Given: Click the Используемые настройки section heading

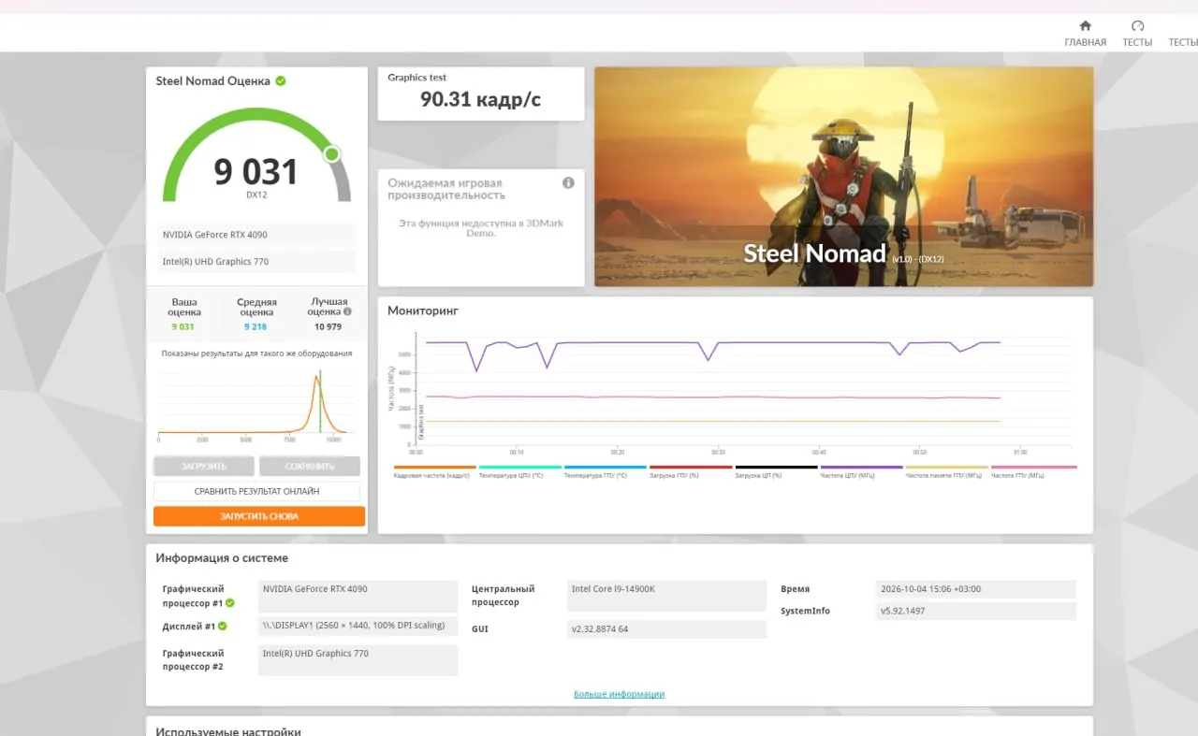Looking at the screenshot, I should click(x=228, y=731).
